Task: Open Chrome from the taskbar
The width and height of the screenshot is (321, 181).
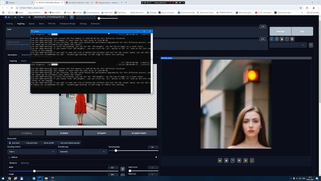Action: (9, 178)
